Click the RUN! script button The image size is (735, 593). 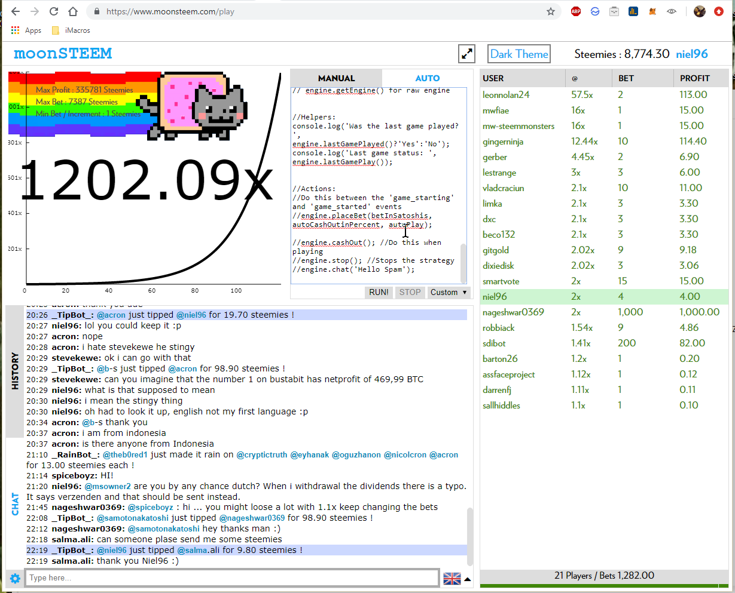379,292
